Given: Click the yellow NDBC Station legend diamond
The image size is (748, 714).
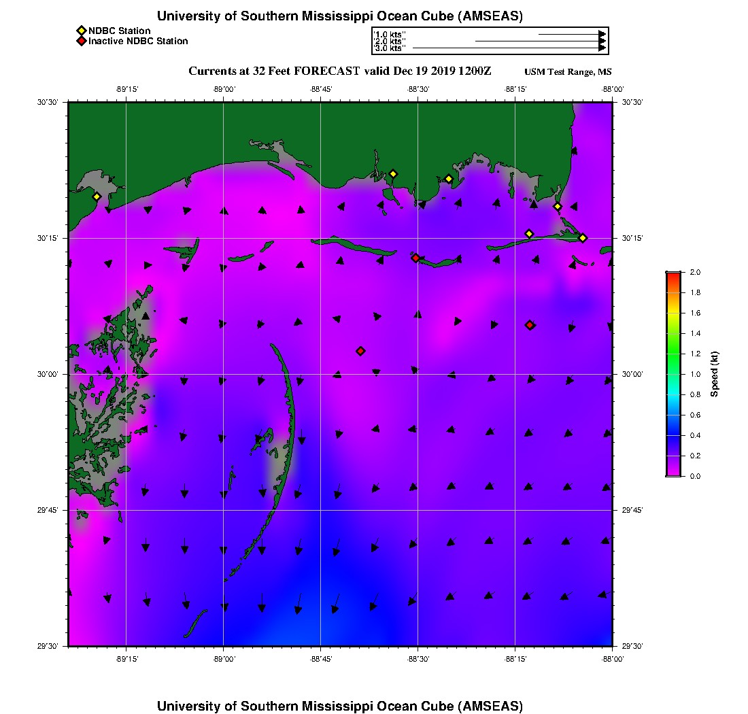Looking at the screenshot, I should [81, 31].
